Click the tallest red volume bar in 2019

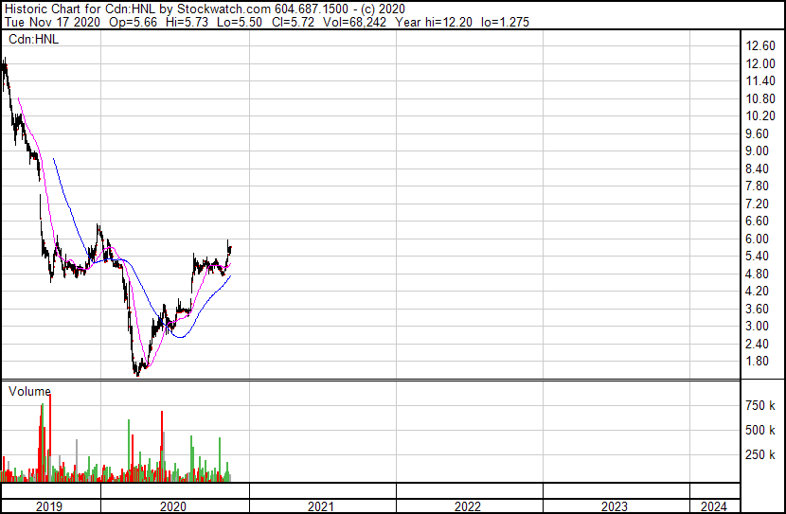coord(50,438)
